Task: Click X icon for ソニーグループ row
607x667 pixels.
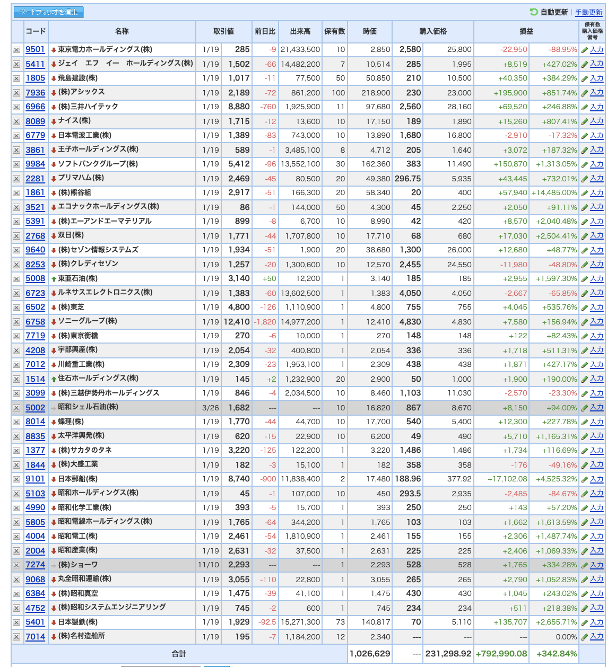Action: pyautogui.click(x=16, y=322)
